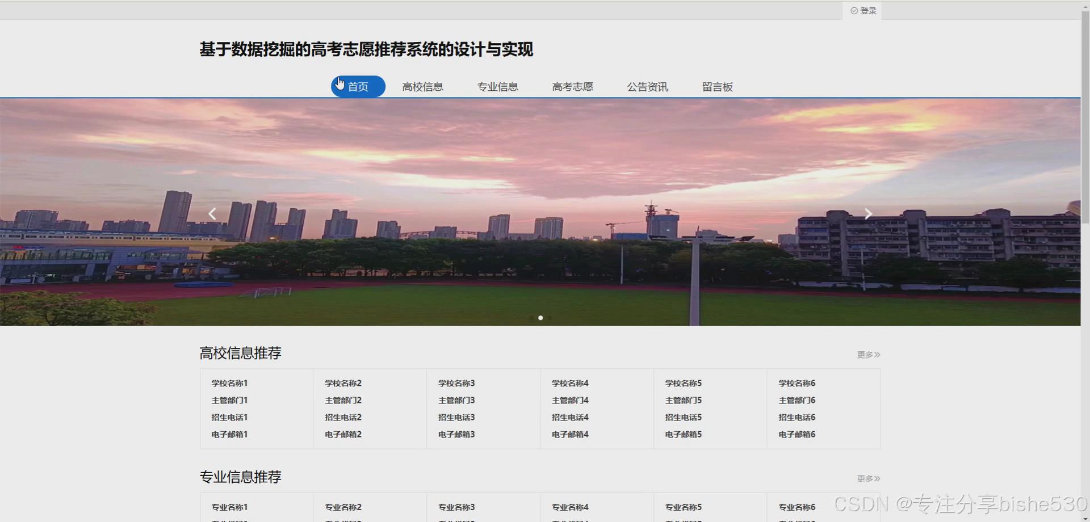Open the 学校名称3 entry
This screenshot has width=1090, height=522.
pos(456,384)
